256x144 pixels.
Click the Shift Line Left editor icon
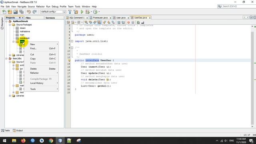click(119, 22)
